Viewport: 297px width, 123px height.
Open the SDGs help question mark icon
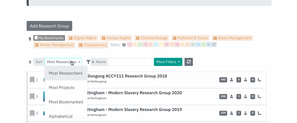(x=124, y=45)
